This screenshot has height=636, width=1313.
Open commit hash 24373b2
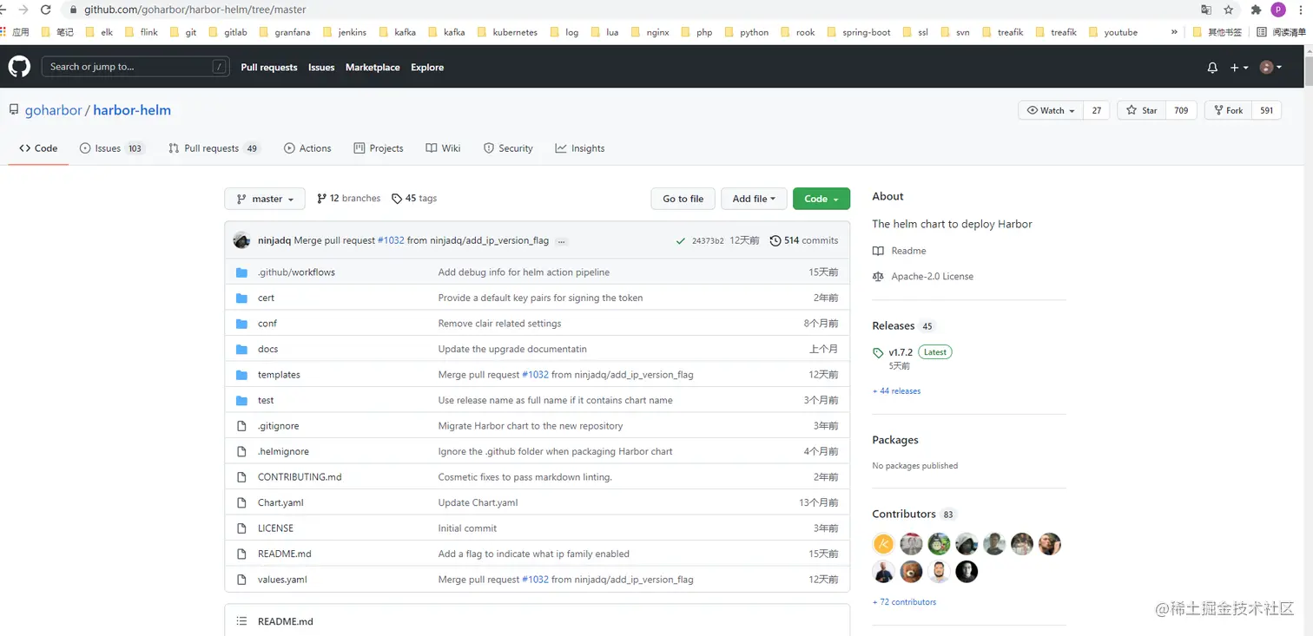[x=708, y=241]
